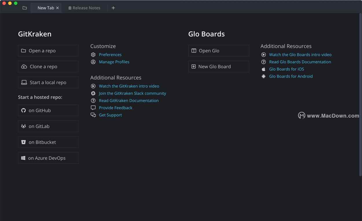This screenshot has width=362, height=221.
Task: Click the yellow minimize window button
Action: tap(10, 3)
